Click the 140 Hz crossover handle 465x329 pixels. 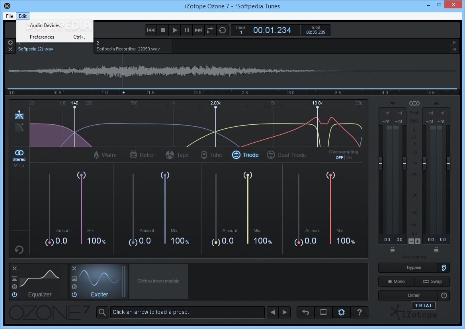(74, 107)
